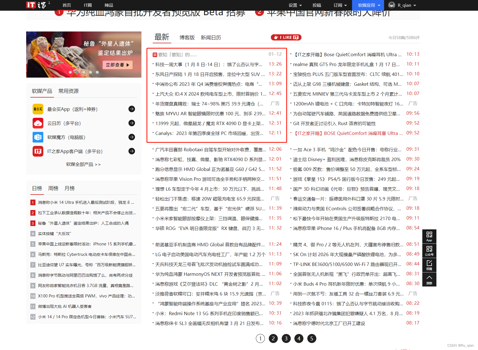This screenshot has height=350, width=478.
Task: Open ranking item 11 微博 AI 机器人受害者
Action: coord(65,306)
